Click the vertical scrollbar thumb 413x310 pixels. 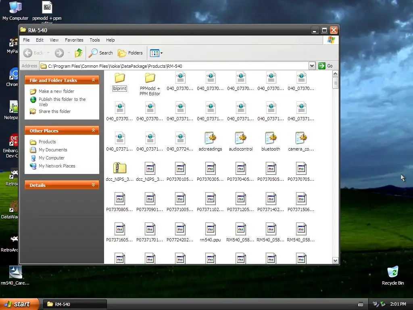pos(335,83)
